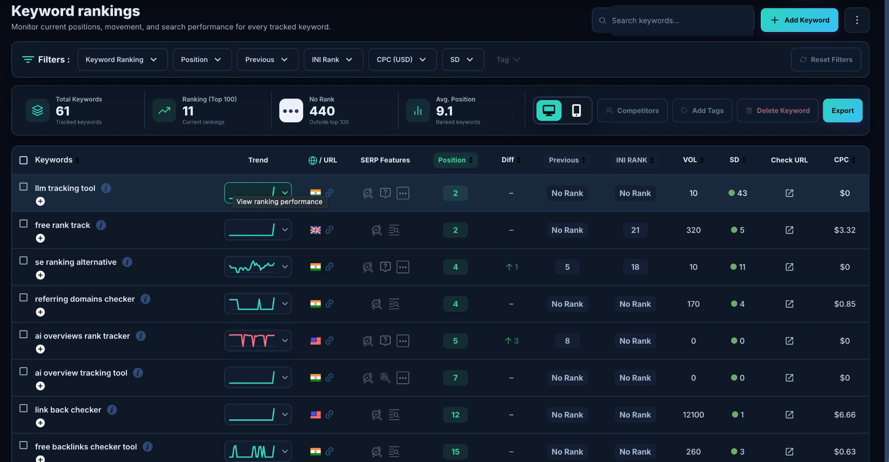Click AI overview SERP icon for referring domains checker
The image size is (889, 462).
[376, 304]
